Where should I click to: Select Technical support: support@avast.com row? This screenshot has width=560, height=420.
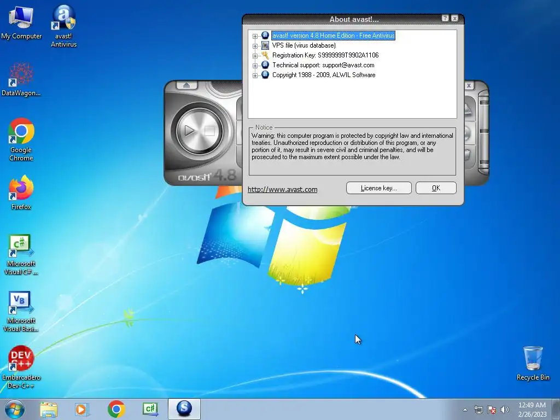click(323, 65)
